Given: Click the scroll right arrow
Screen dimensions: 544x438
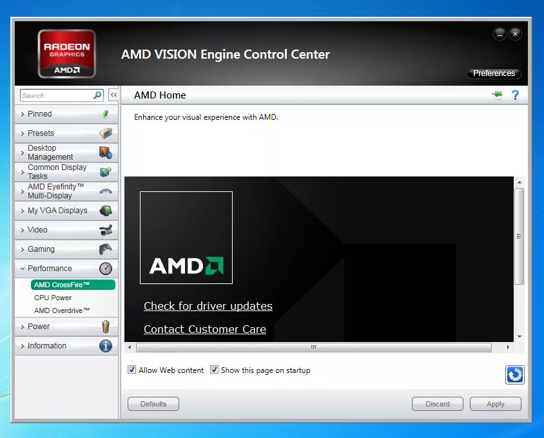Looking at the screenshot, I should click(509, 347).
